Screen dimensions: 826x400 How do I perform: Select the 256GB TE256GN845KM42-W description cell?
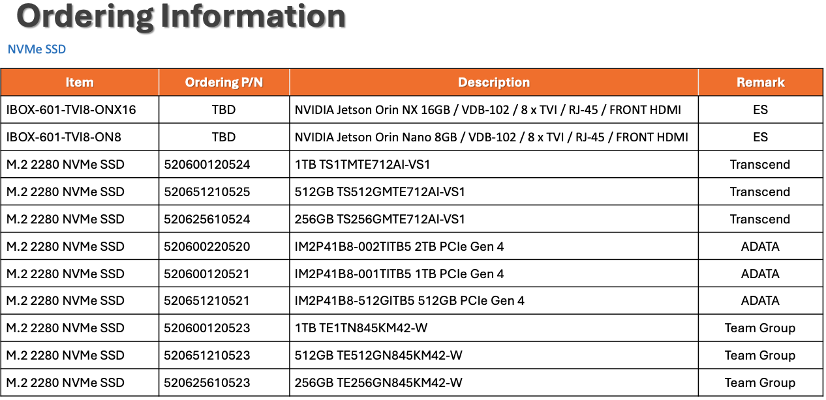[494, 383]
